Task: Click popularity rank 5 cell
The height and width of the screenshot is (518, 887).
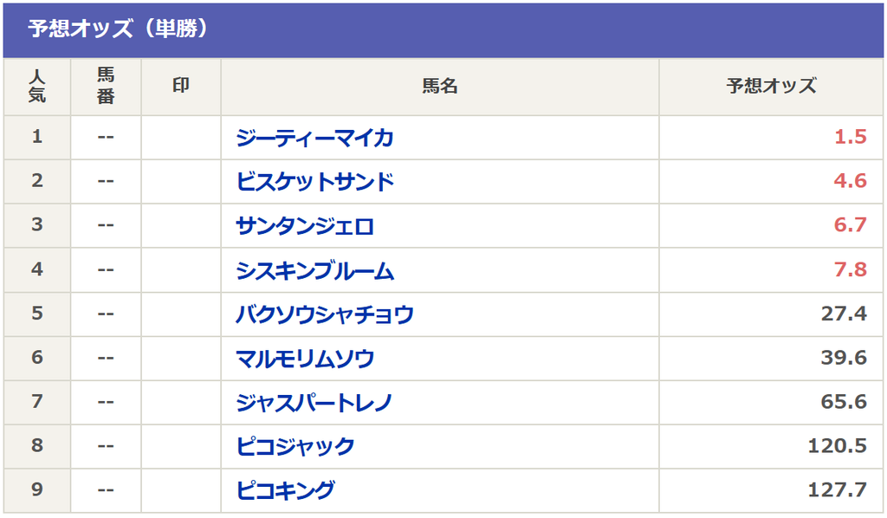Action: pos(36,314)
